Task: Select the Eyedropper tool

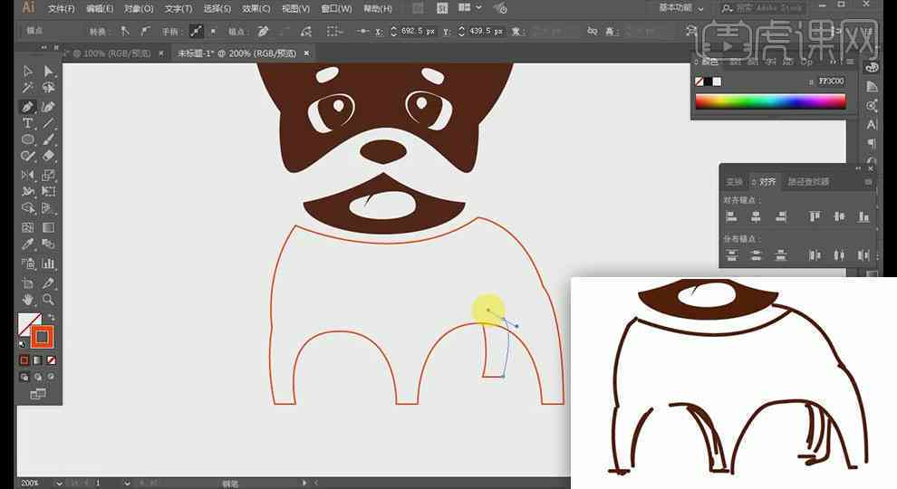Action: pyautogui.click(x=27, y=244)
